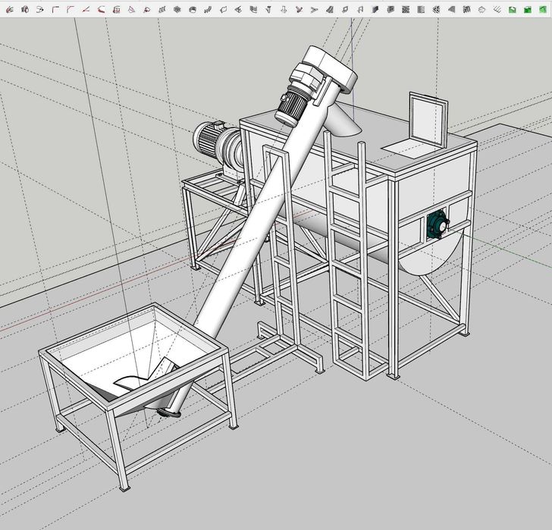Viewport: 552px width, 530px height.
Task: Click the middle green box icon
Action: click(528, 10)
